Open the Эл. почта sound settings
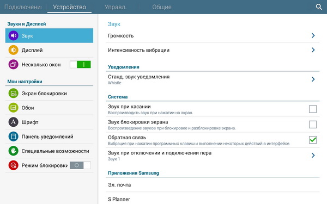Screen dimensions: 327x204 [213, 185]
